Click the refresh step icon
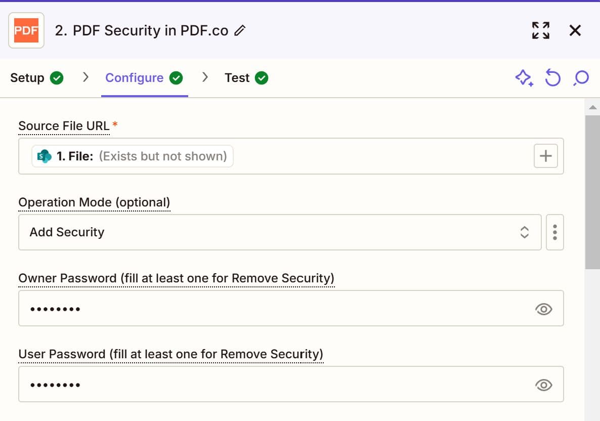This screenshot has height=421, width=600. [552, 77]
